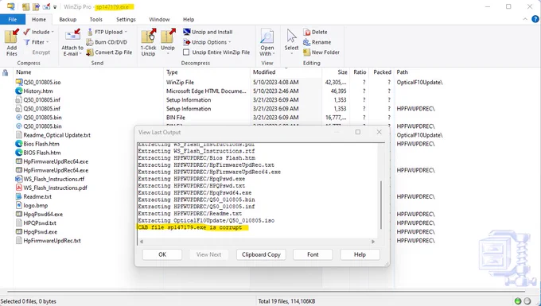Viewport: 541px width, 306px height.
Task: Click the Filter funnel icon
Action: point(26,42)
